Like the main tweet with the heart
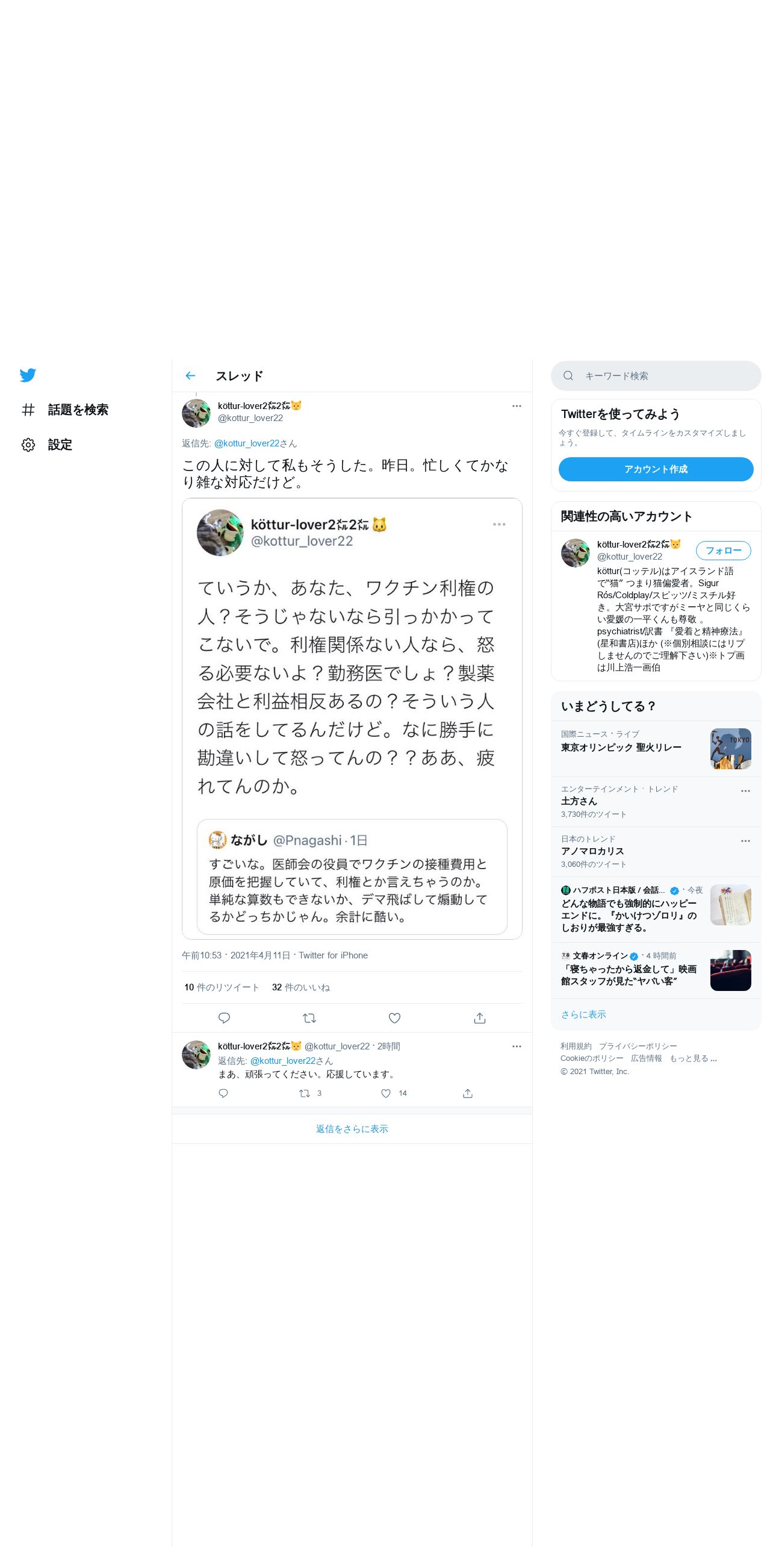 click(394, 1018)
